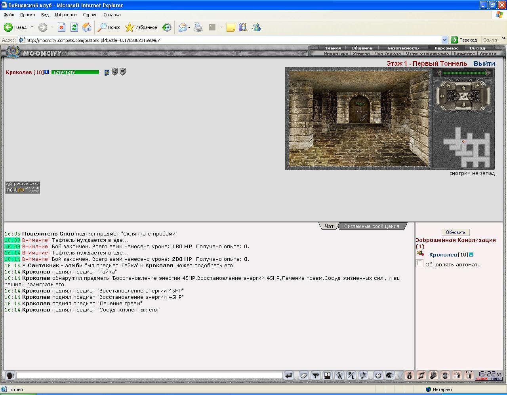Open the address bar dropdown arrow
The image size is (507, 395).
(444, 40)
